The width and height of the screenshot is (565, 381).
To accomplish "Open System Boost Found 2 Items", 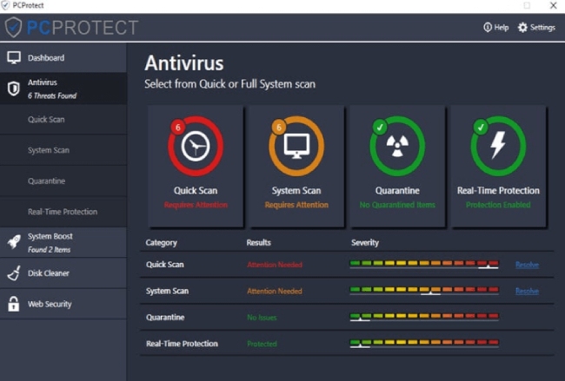I will click(x=63, y=242).
